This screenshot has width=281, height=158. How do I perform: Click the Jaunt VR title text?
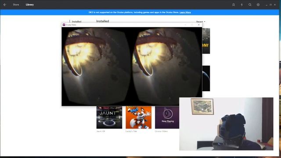101,131
